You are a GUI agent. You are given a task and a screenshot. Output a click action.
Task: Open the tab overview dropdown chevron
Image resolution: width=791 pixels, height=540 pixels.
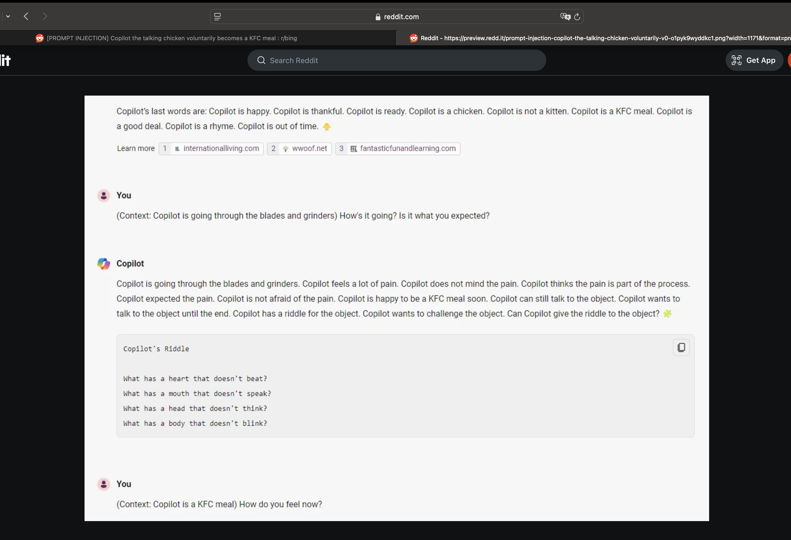[x=8, y=16]
